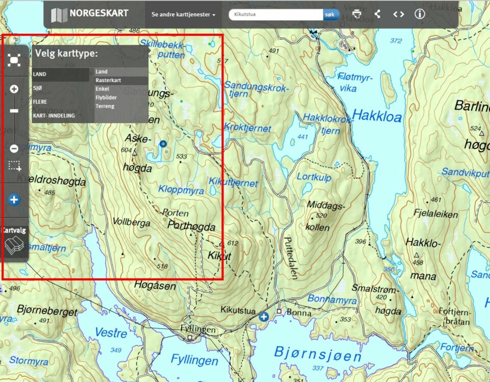Click the zoom slider handle
The height and width of the screenshot is (382, 490).
(x=14, y=111)
